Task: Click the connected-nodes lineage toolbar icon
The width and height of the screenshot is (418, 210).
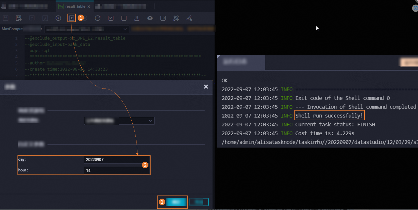Action: pyautogui.click(x=189, y=18)
